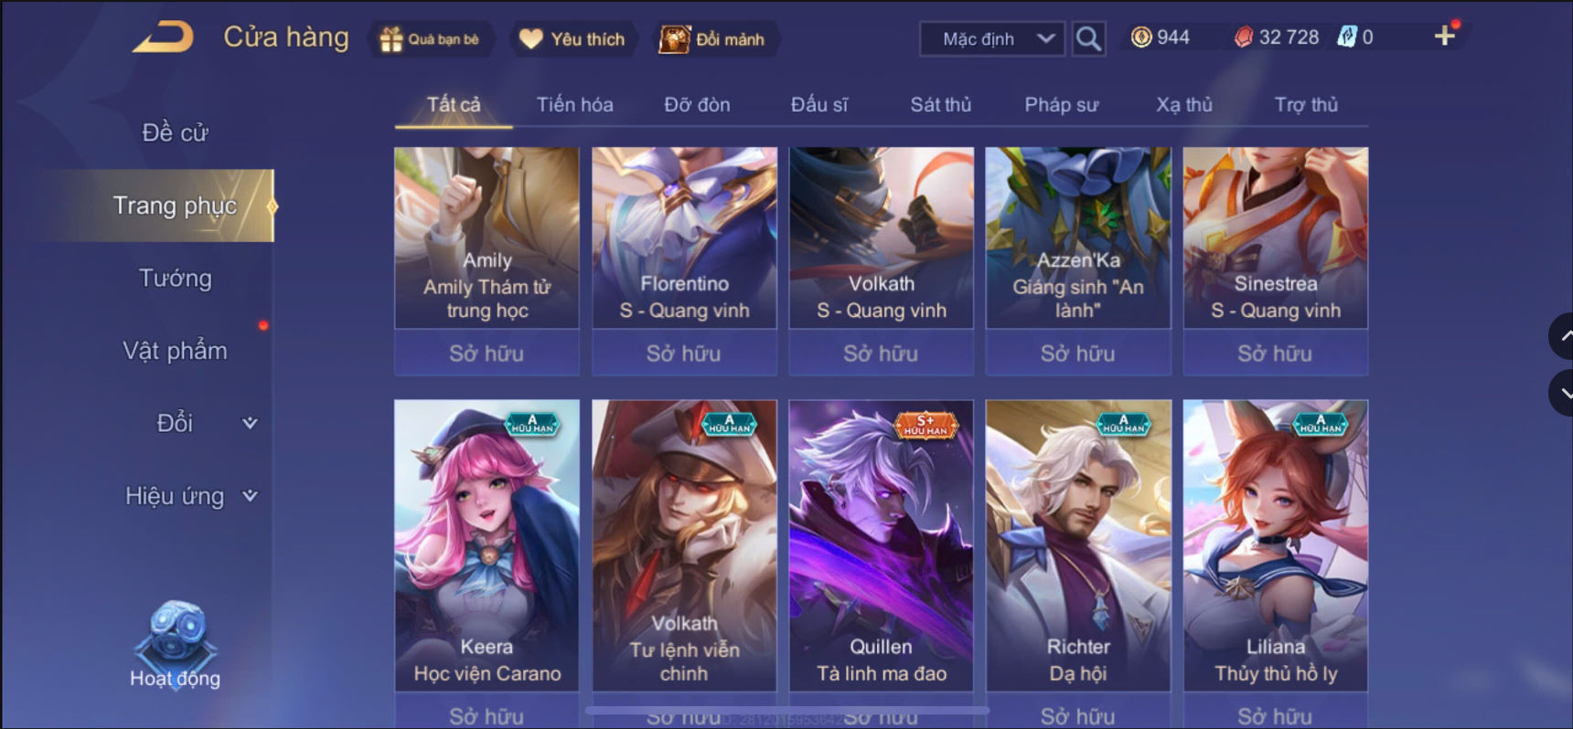
Task: Click the up arrow side panel button
Action: [x=1562, y=336]
